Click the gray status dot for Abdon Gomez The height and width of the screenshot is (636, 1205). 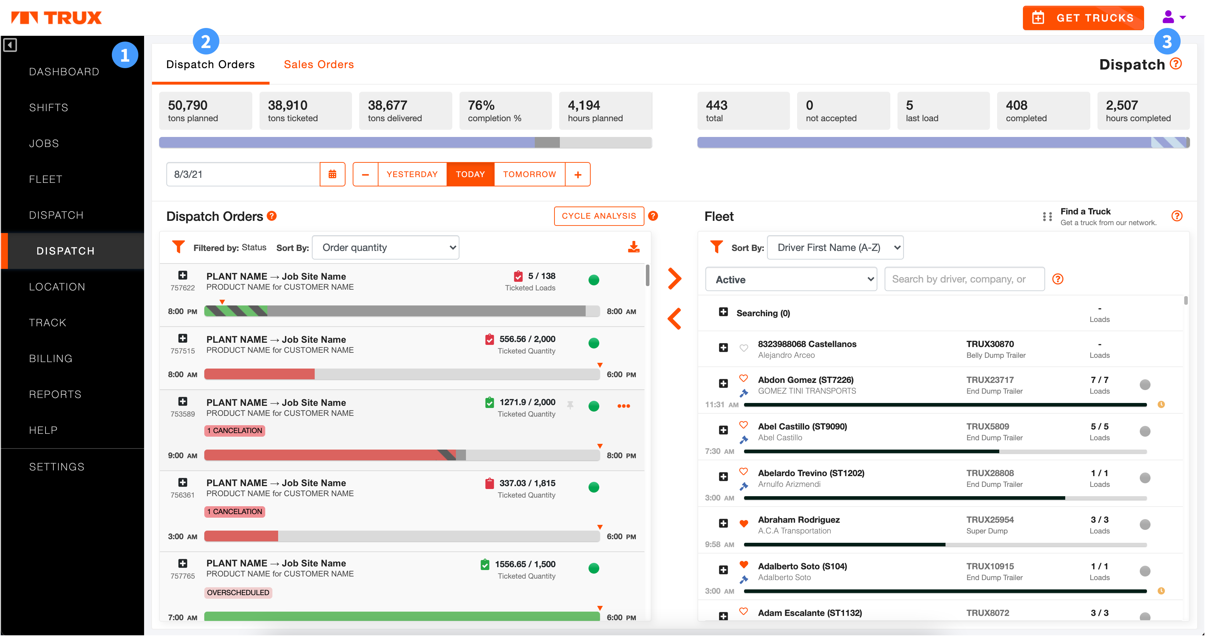pyautogui.click(x=1145, y=385)
